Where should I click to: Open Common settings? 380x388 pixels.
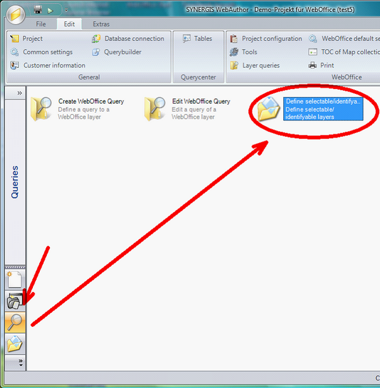pyautogui.click(x=48, y=52)
